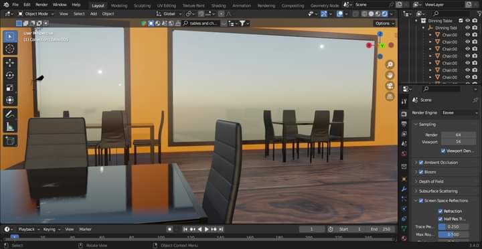Jump to the timeline start frame
Image resolution: width=482 pixels, height=249 pixels.
tap(185, 229)
